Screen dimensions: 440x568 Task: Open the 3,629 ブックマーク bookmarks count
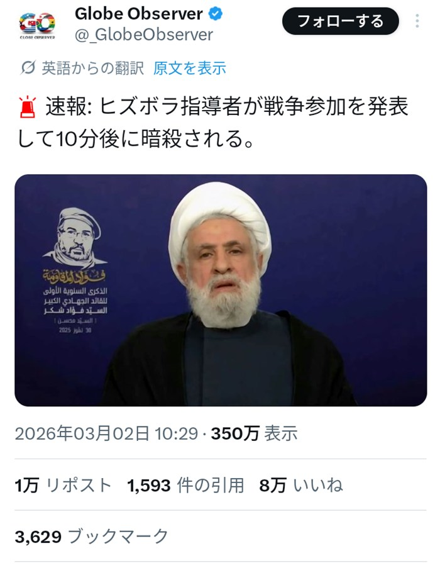point(92,537)
